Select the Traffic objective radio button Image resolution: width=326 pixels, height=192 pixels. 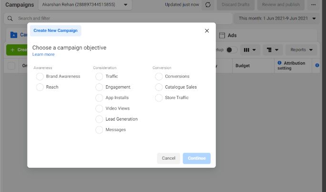(x=99, y=76)
